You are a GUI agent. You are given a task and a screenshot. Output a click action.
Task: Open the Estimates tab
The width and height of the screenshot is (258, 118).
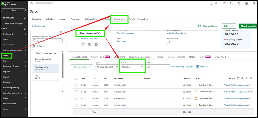pyautogui.click(x=75, y=19)
